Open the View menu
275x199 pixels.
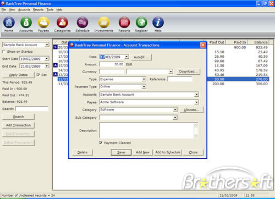[x=12, y=10]
